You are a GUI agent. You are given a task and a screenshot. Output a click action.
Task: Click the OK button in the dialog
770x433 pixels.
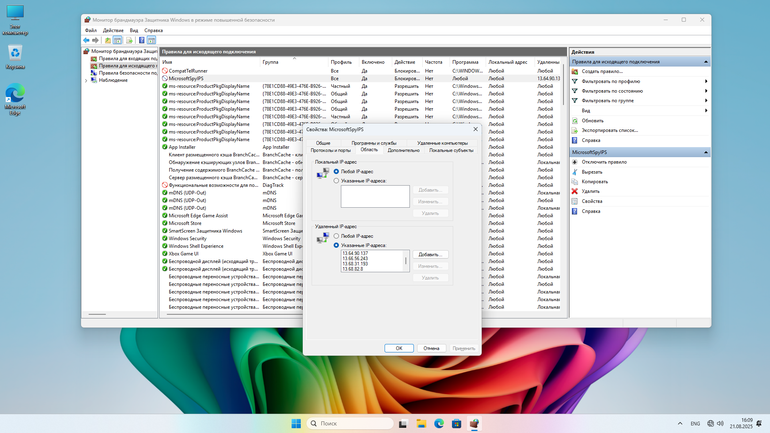pyautogui.click(x=399, y=348)
